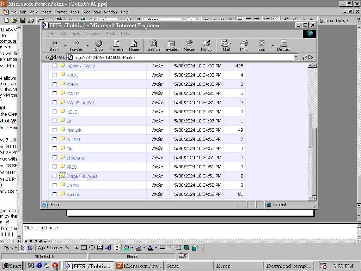Open PowerPoint's Format menu
Image resolution: width=361 pixels, height=271 pixels.
tap(61, 12)
